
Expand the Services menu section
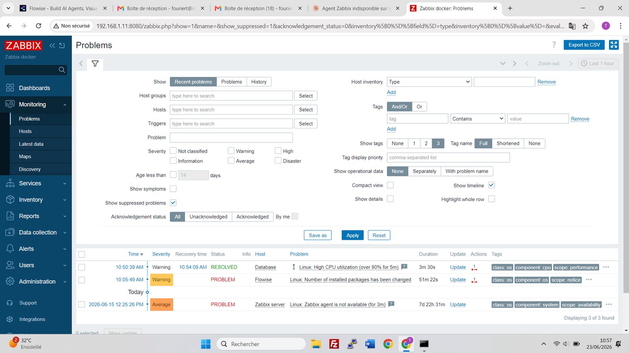(36, 183)
